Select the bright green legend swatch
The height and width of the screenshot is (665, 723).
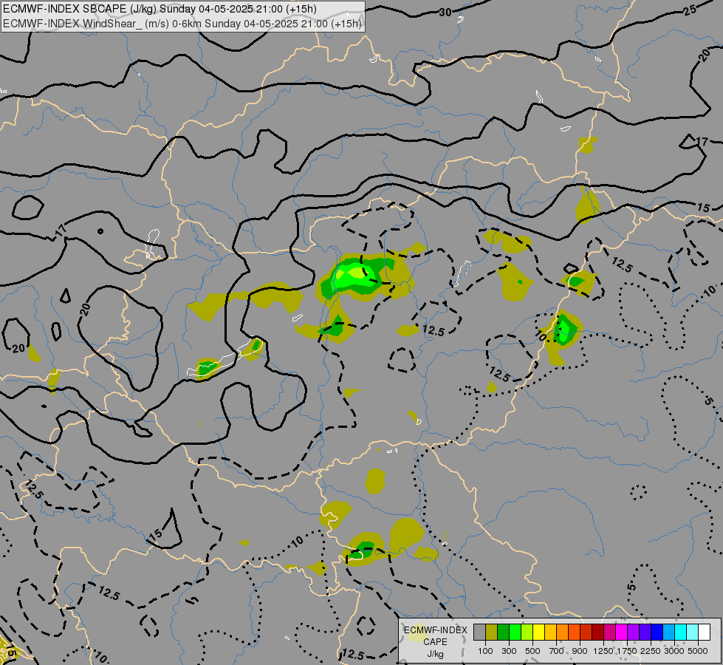pos(515,632)
